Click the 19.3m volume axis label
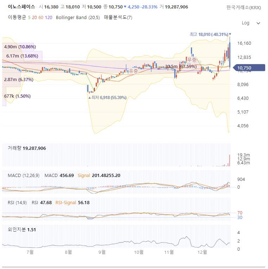 pos(243,155)
